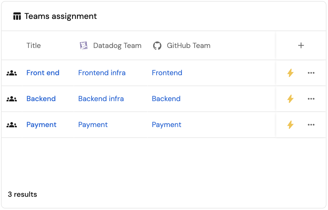Click the team icon beside Front end
This screenshot has height=210, width=328.
tap(12, 73)
